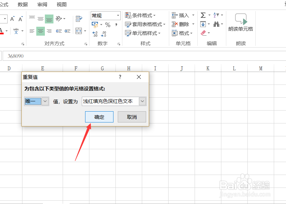This screenshot has width=286, height=204.
Task: Open the 删除 delete dropdown arrow
Action: (x=193, y=24)
